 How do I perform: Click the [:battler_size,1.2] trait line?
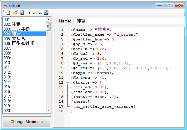click(95, 97)
